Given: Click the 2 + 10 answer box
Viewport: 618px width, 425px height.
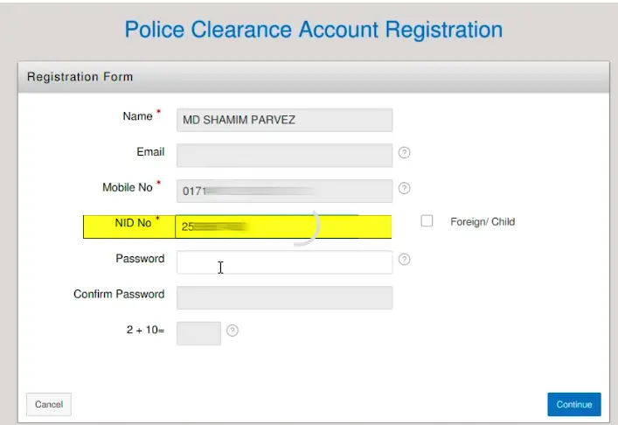Looking at the screenshot, I should [198, 333].
